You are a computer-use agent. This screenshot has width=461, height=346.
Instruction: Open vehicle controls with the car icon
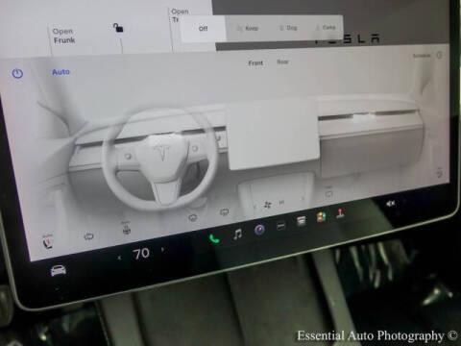coord(59,271)
